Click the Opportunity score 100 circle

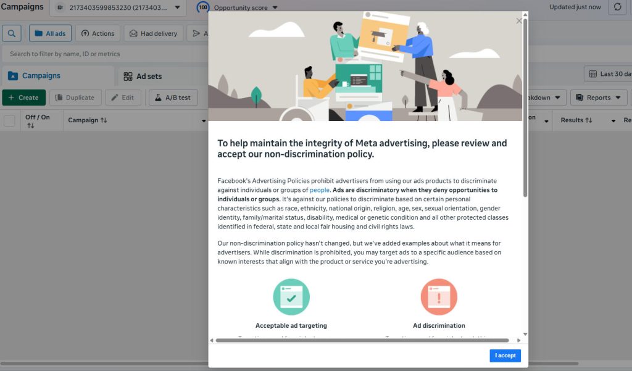click(x=203, y=7)
